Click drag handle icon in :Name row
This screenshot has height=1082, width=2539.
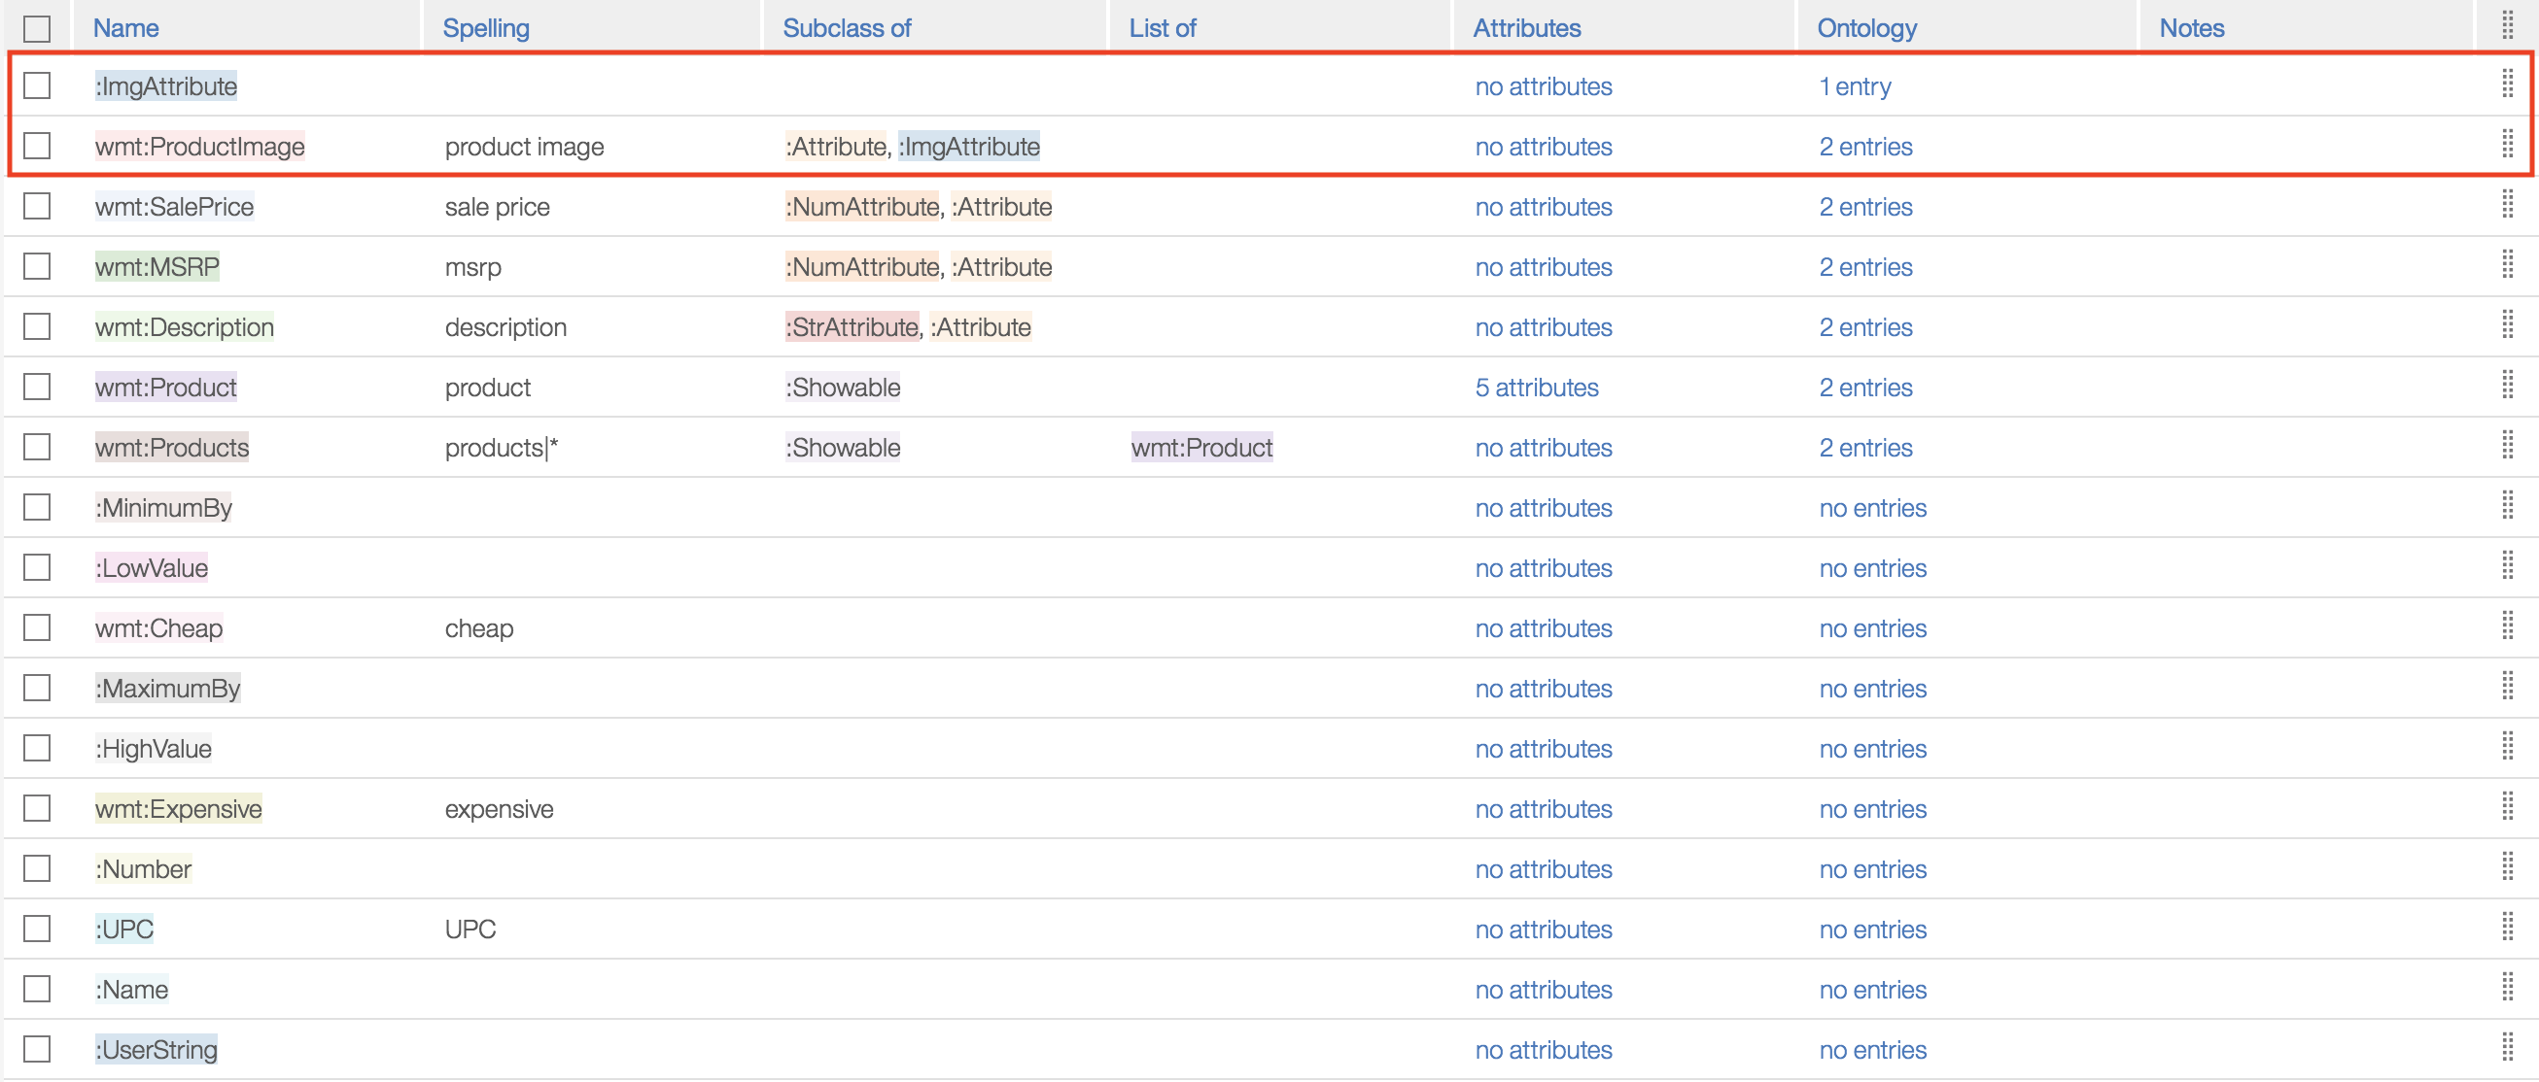2507,988
